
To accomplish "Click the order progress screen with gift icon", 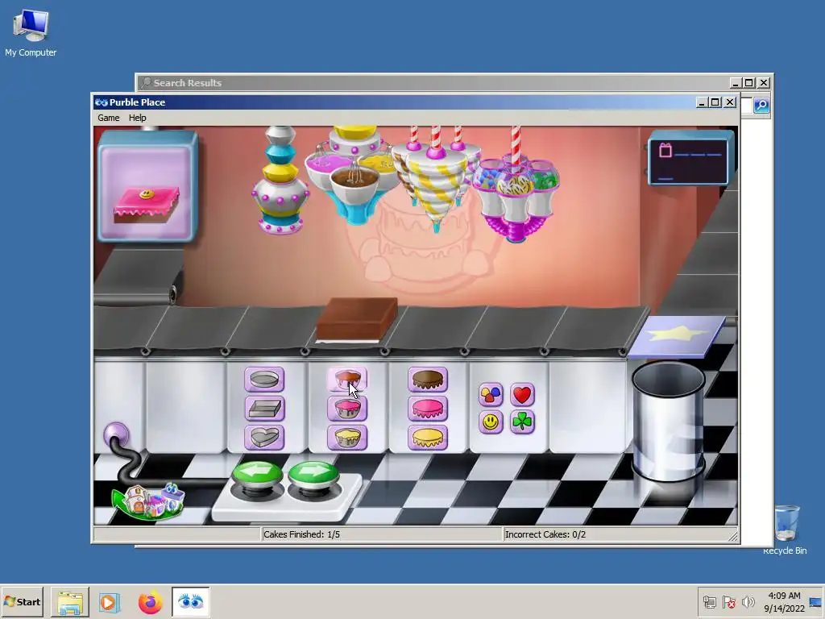I will [690, 158].
